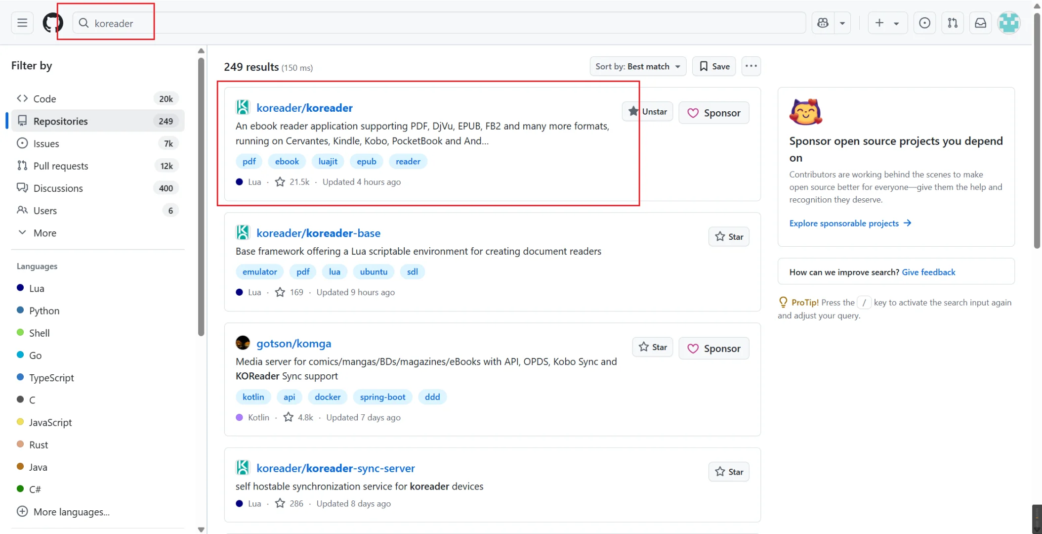Open the 4.8k stars link of komga
Viewport: 1042px width, 534px height.
[298, 417]
